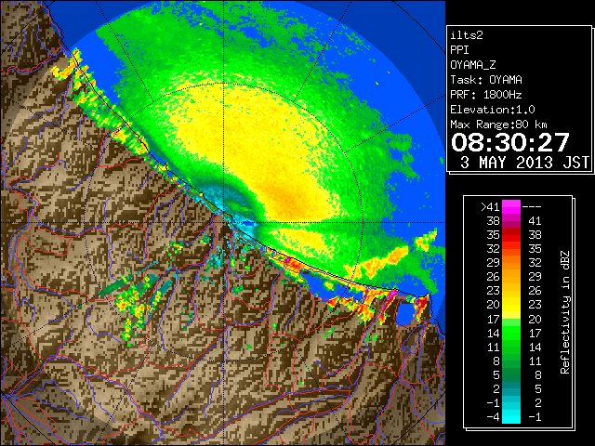
Task: Pick the bright green band in the legend
Action: click(x=511, y=333)
